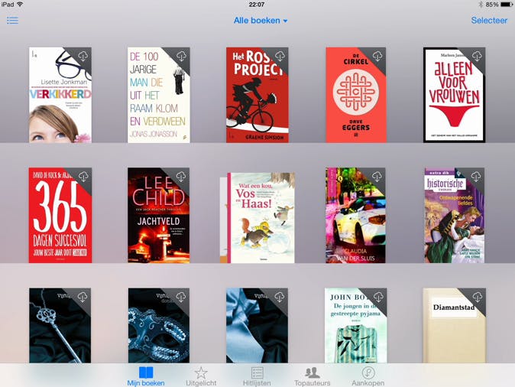This screenshot has width=515, height=387.
Task: Open De 100 jarige man book cover
Action: pyautogui.click(x=159, y=95)
